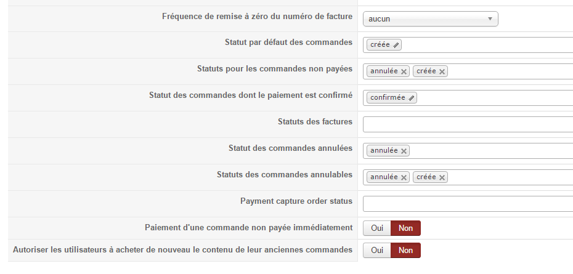The height and width of the screenshot is (274, 573).
Task: Remove 'annulée' tag from unpaid orders statuses
Action: [404, 72]
